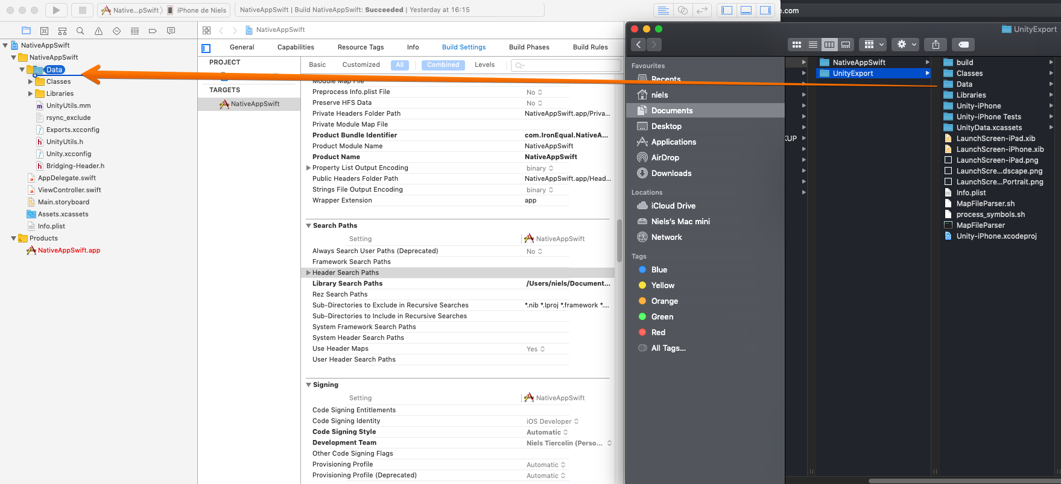Open the Finder Action gear dropdown
Image resolution: width=1061 pixels, height=484 pixels.
(906, 45)
